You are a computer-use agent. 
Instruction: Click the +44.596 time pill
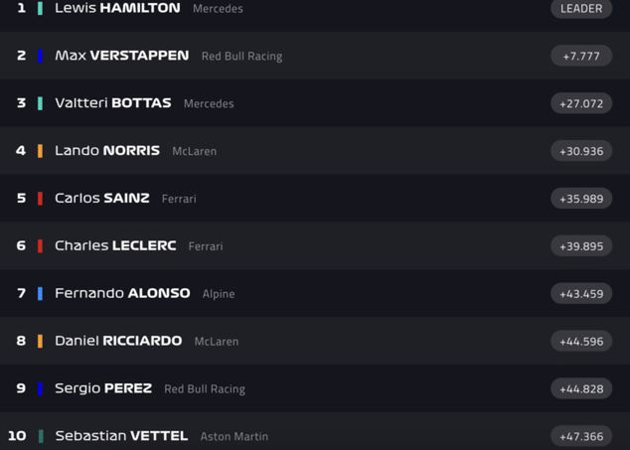point(581,341)
